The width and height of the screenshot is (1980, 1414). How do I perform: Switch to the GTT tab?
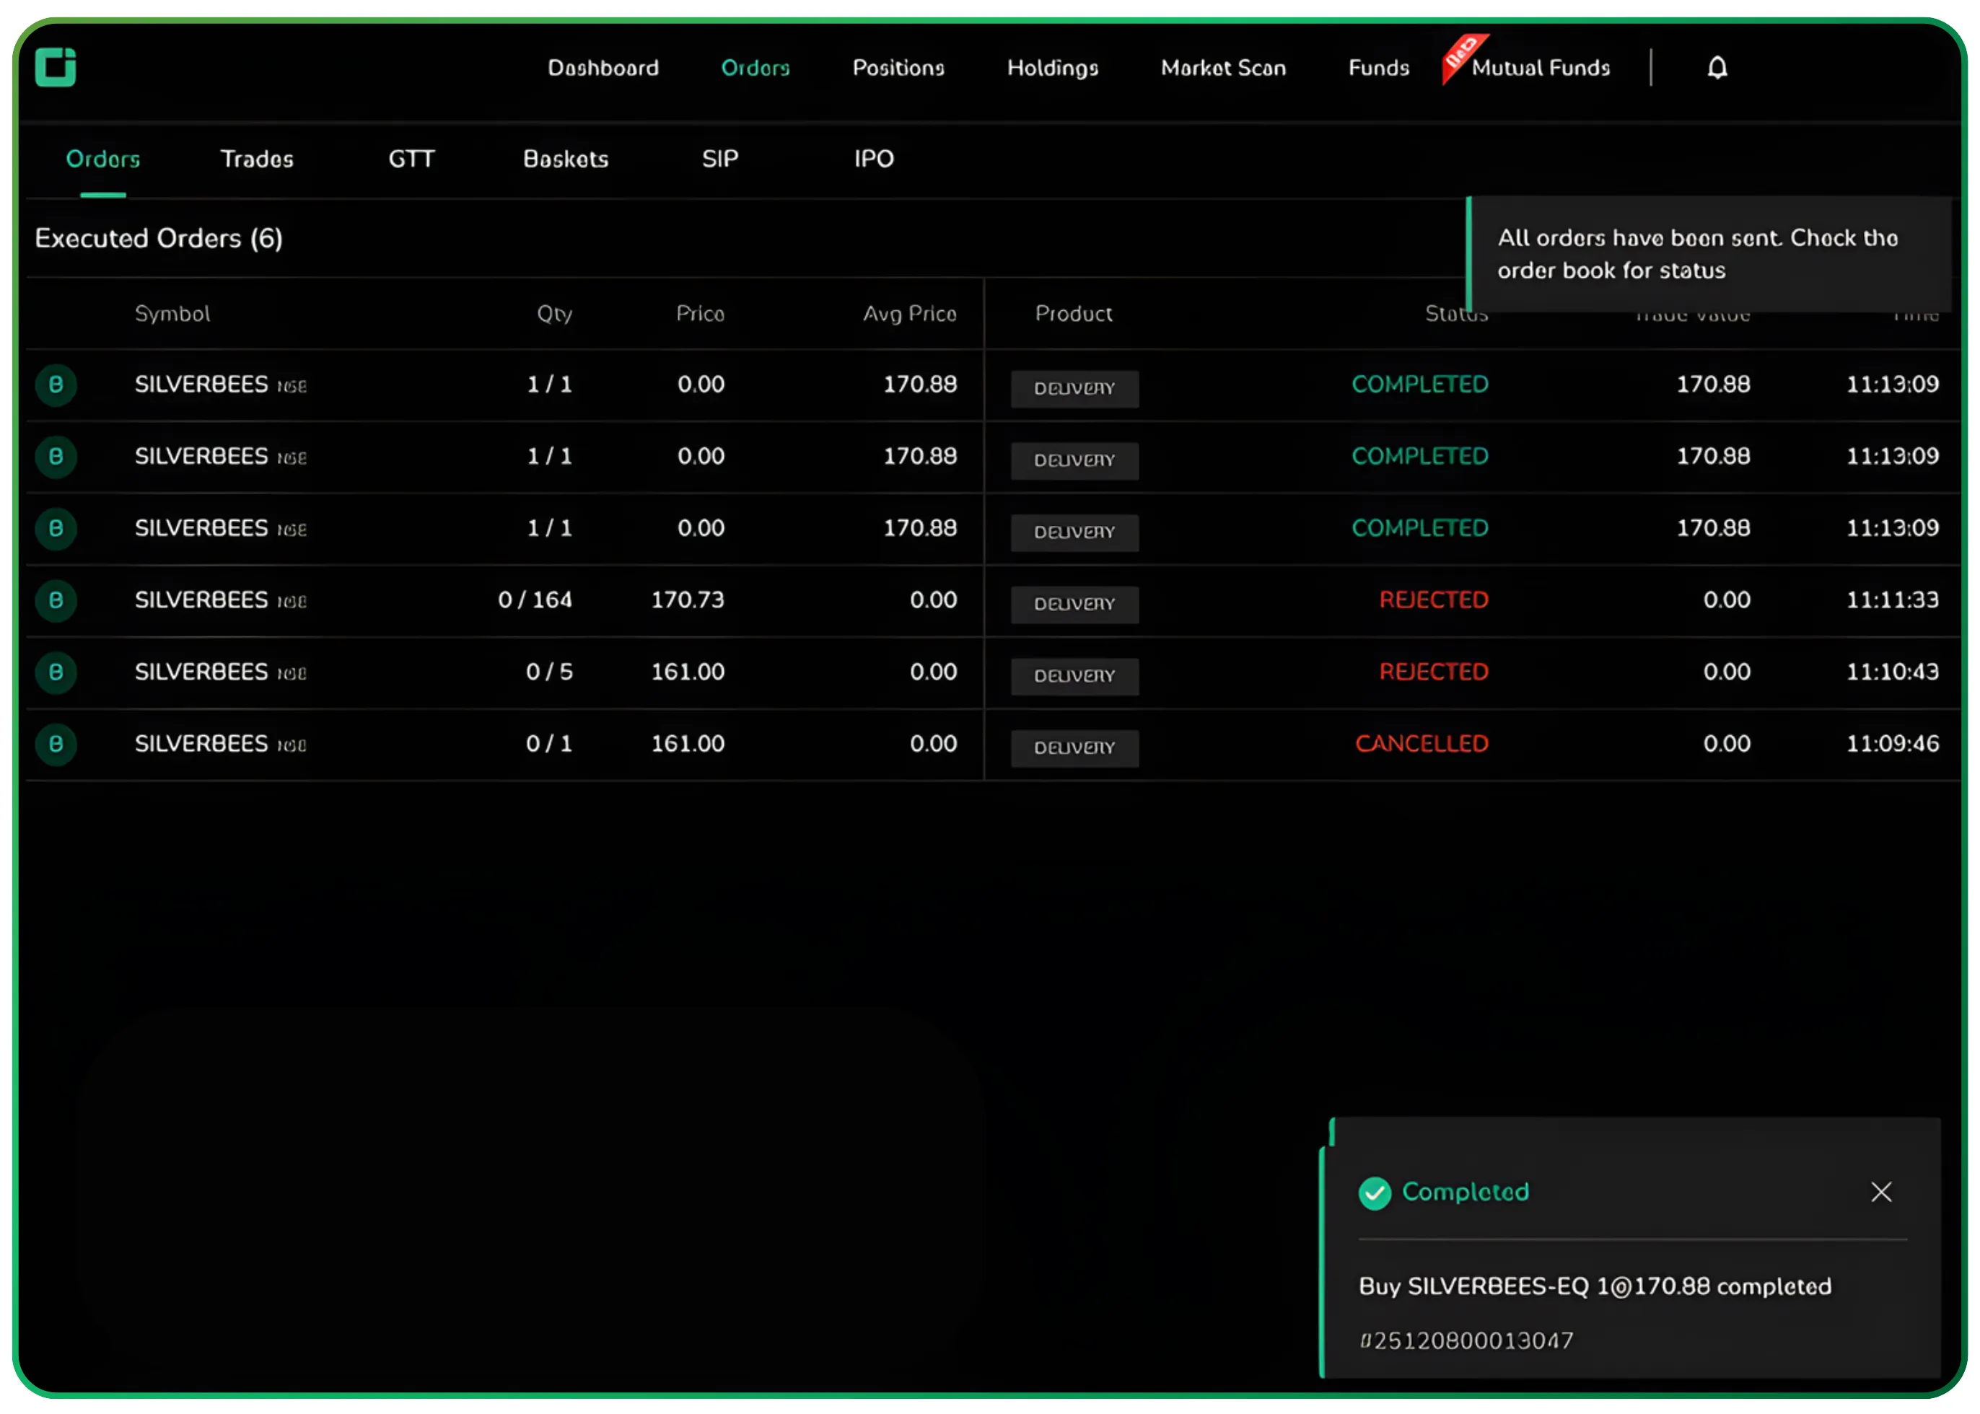click(x=411, y=159)
